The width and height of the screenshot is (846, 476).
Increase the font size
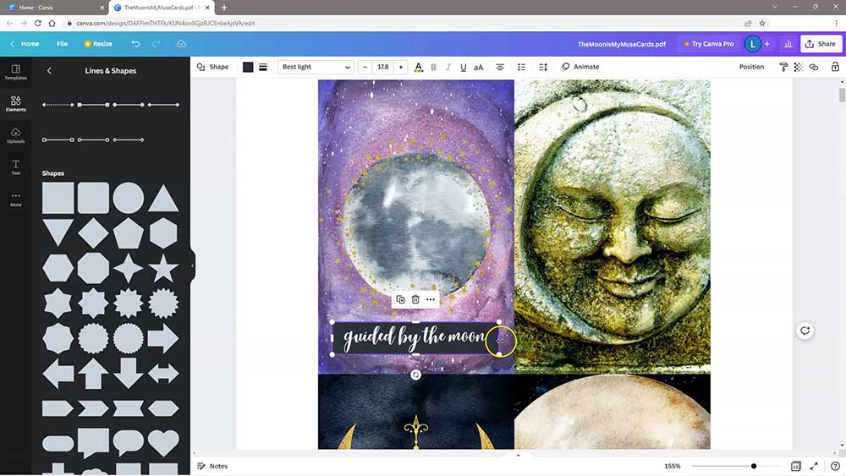400,67
